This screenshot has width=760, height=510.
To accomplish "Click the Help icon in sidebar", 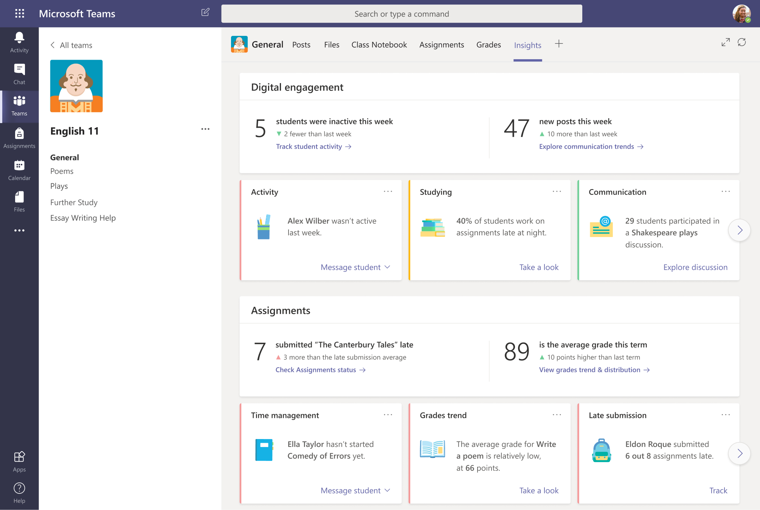I will pos(19,488).
